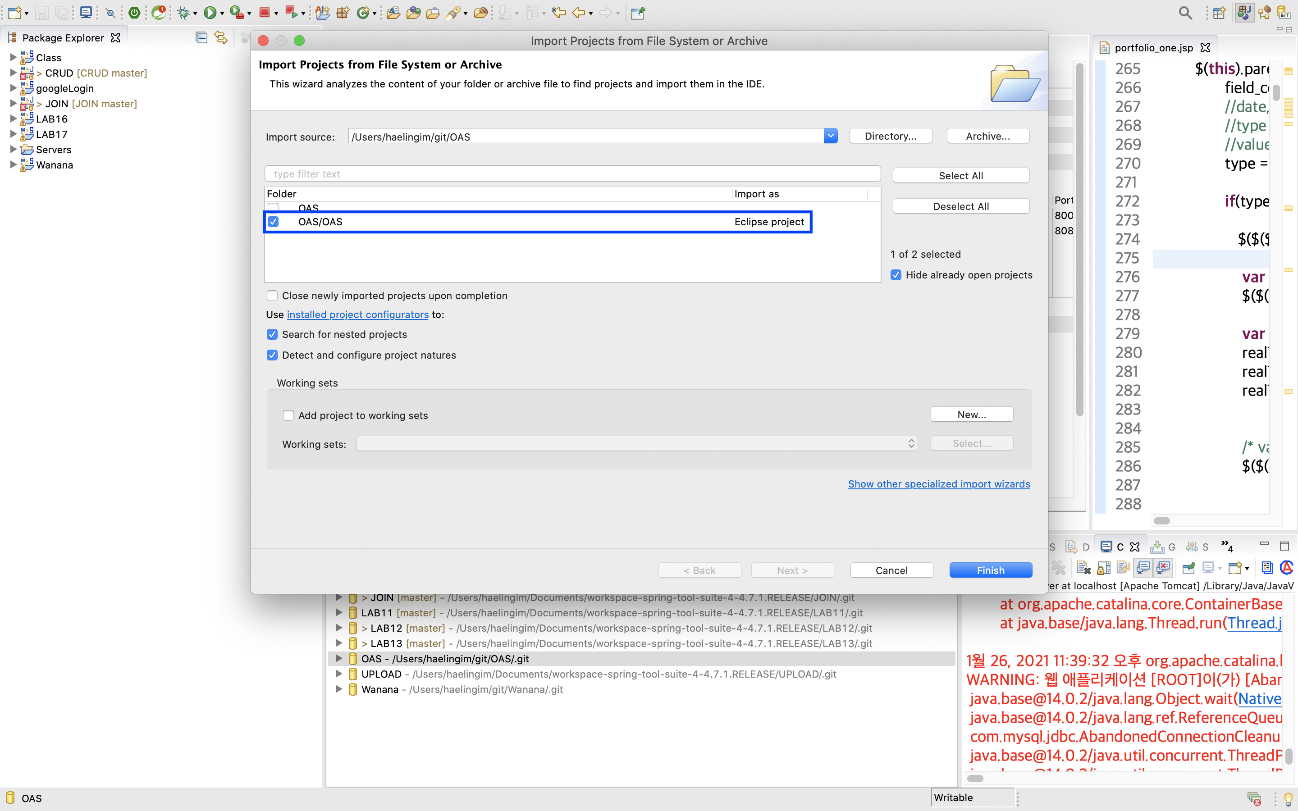Select the Package Explorer tab

click(x=63, y=37)
